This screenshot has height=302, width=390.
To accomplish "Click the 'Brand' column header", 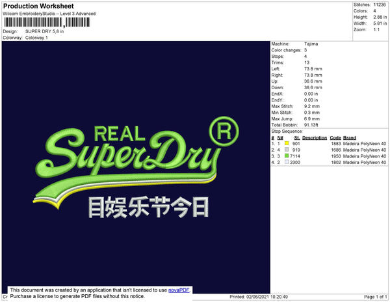I will coord(350,138).
